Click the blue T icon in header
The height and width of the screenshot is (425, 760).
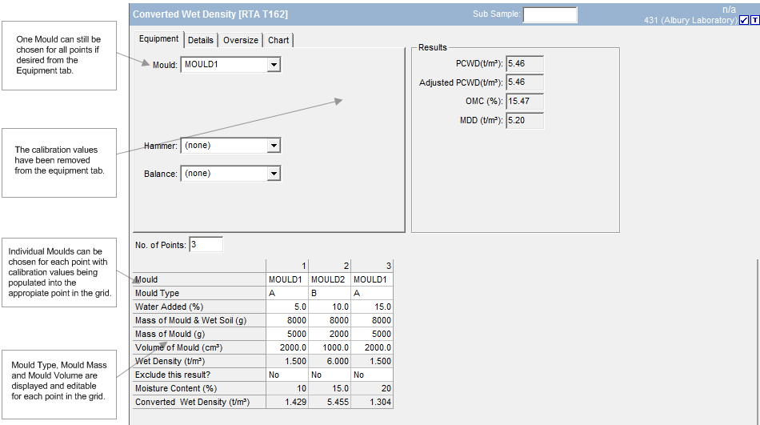[x=754, y=20]
